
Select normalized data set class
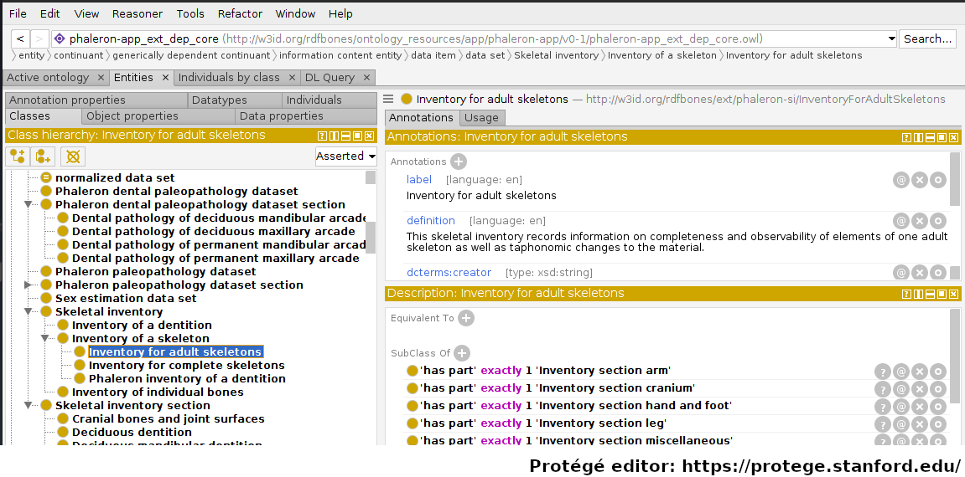115,178
